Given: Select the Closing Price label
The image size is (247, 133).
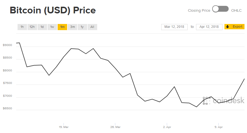Looking at the screenshot, I should [x=199, y=11].
